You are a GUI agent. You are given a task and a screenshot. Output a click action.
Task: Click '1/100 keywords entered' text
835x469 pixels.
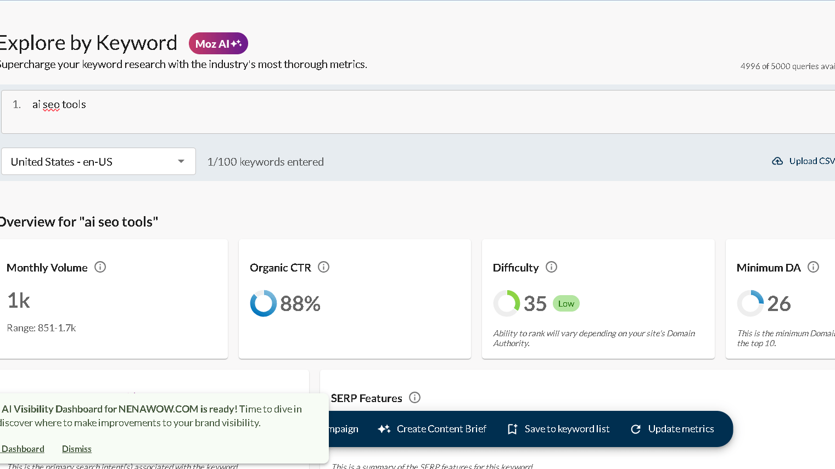pyautogui.click(x=266, y=162)
